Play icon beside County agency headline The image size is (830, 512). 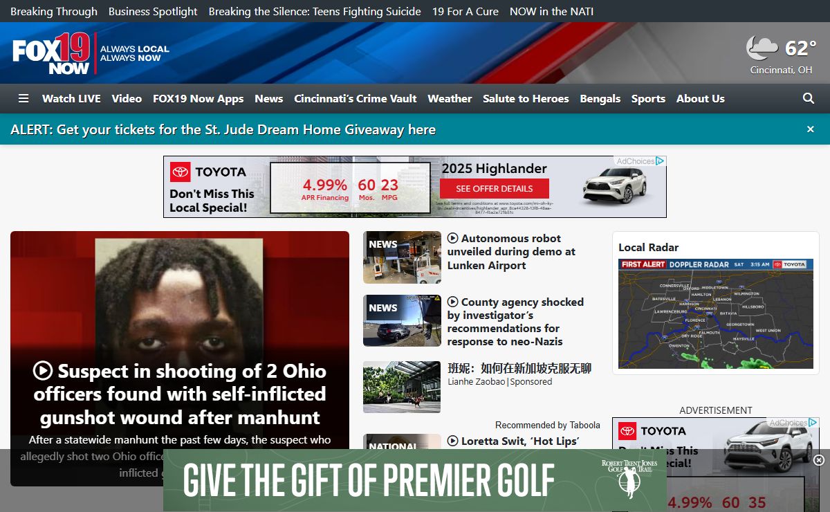[453, 302]
